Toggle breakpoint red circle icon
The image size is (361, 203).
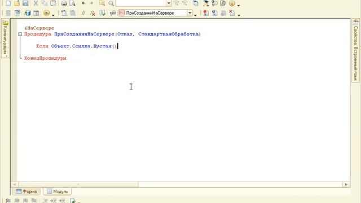[x=206, y=13]
